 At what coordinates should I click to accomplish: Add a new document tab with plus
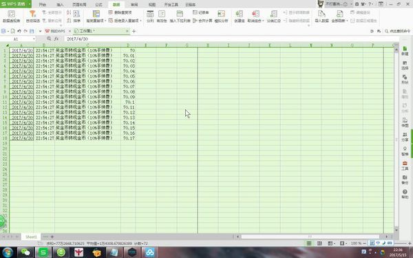[134, 32]
